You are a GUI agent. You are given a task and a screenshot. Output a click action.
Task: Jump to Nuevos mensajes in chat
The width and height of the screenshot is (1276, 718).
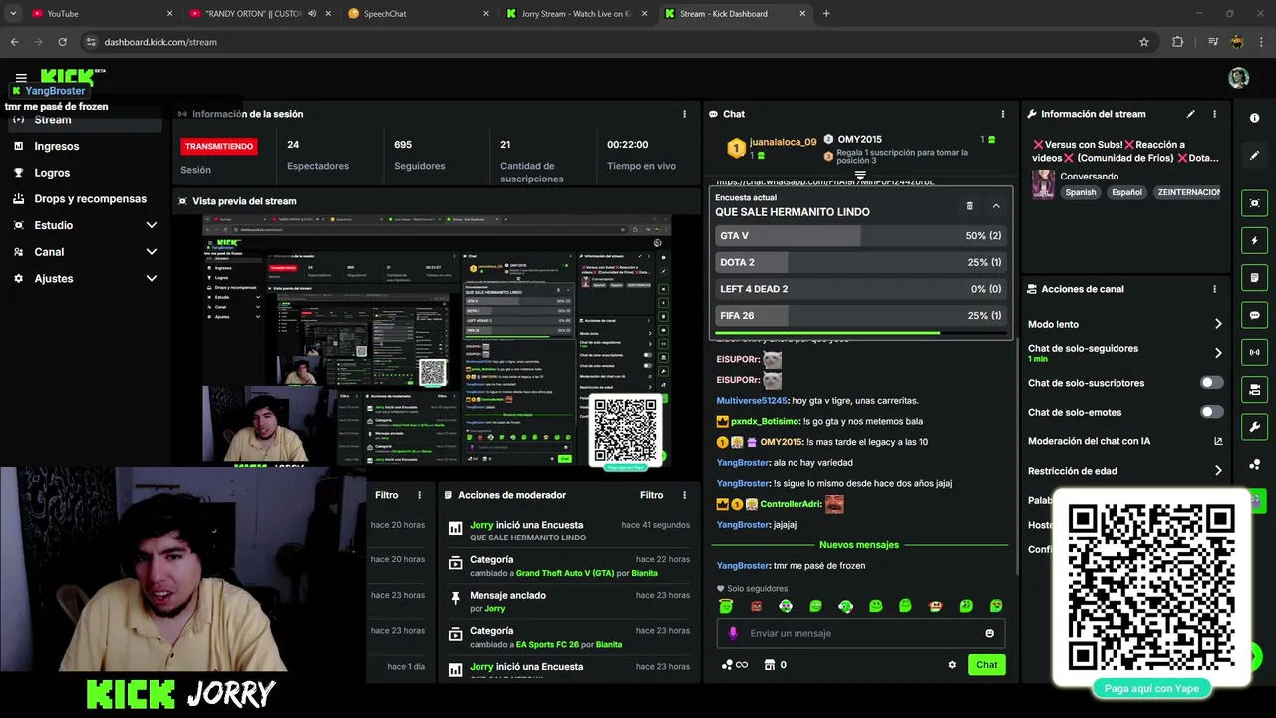(859, 545)
